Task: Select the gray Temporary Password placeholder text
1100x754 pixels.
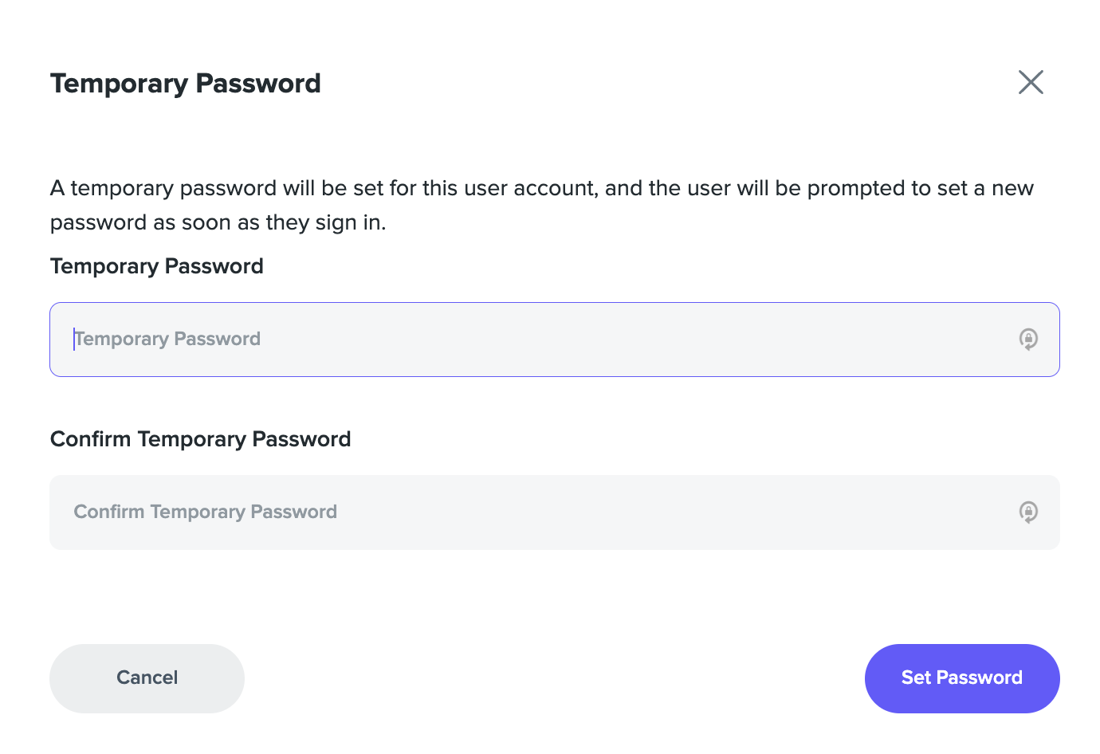Action: point(167,339)
